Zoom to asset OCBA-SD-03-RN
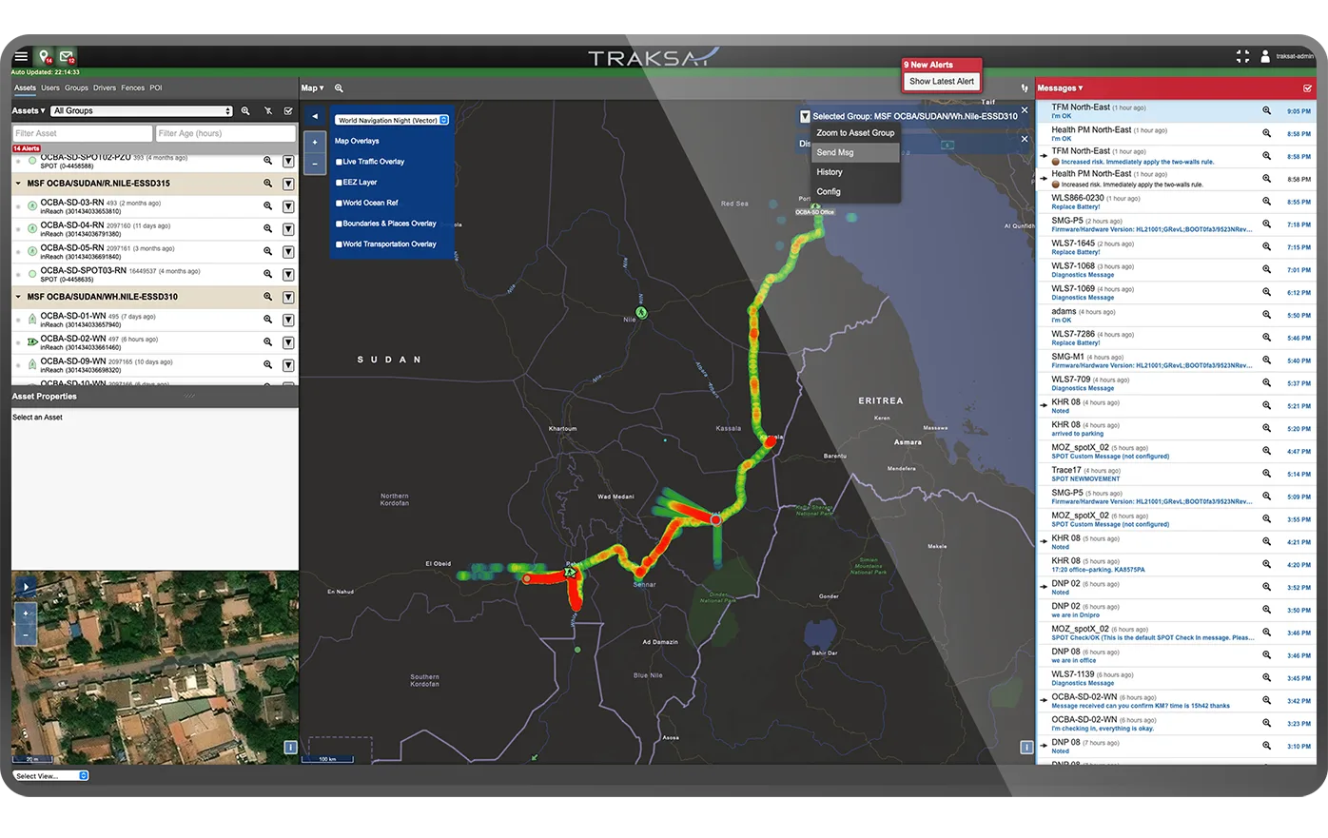This screenshot has width=1328, height=838. click(268, 206)
